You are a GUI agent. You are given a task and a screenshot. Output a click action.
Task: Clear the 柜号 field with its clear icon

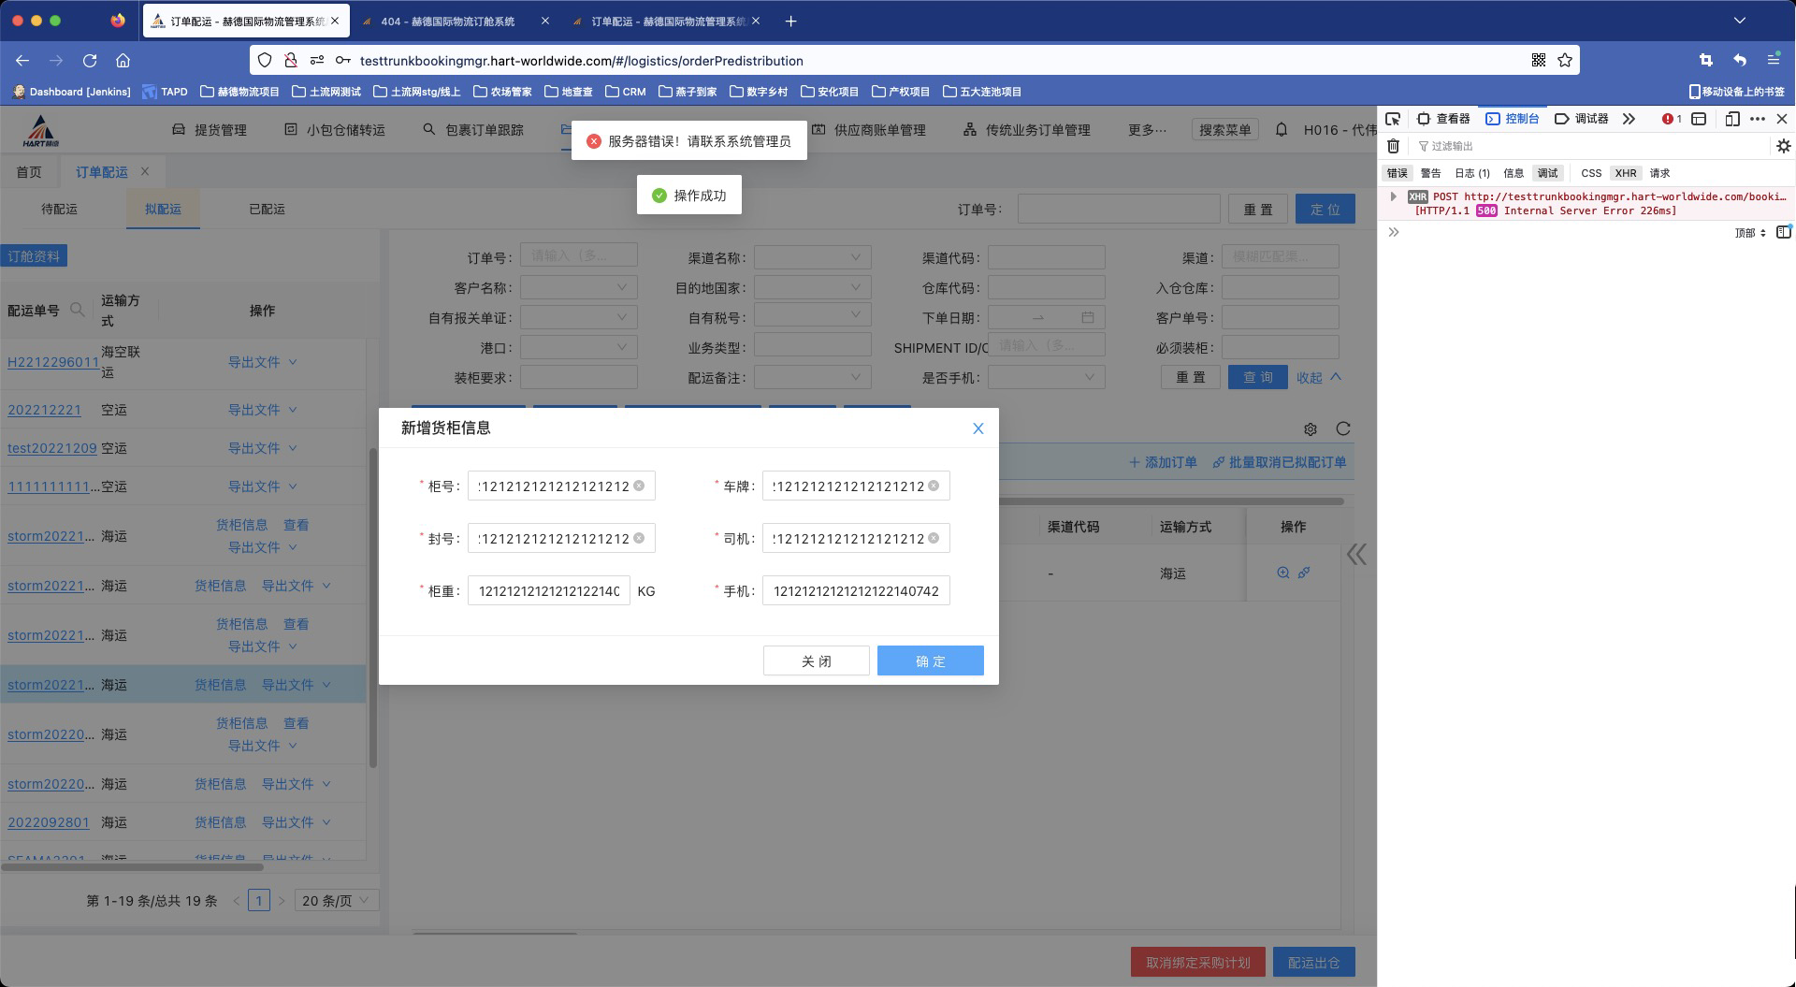point(639,486)
